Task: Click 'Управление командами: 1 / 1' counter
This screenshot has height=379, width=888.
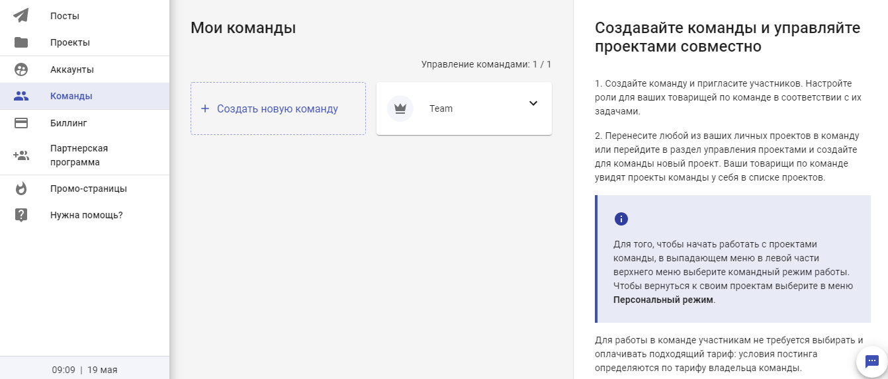Action: [x=486, y=64]
